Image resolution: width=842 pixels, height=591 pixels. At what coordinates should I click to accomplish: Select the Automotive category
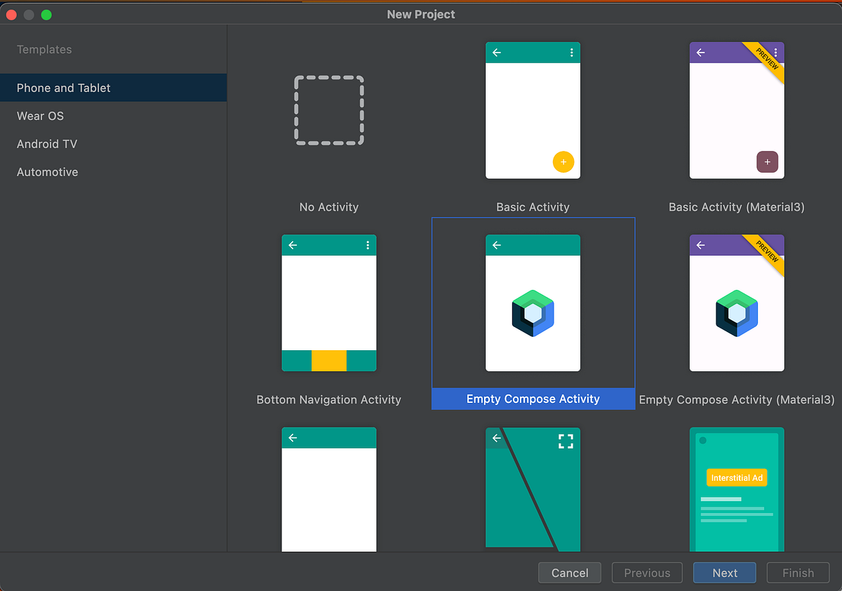click(47, 172)
